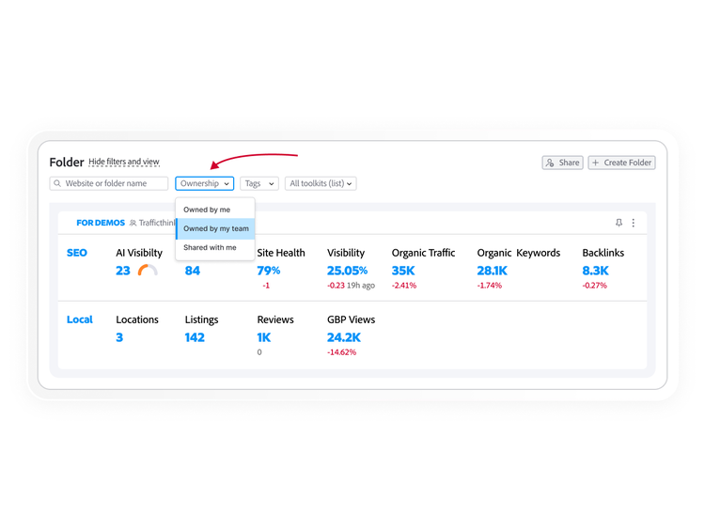Open the FOR DEMOS folder link
This screenshot has width=705, height=529.
coord(101,223)
